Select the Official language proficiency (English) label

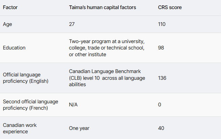(26, 78)
